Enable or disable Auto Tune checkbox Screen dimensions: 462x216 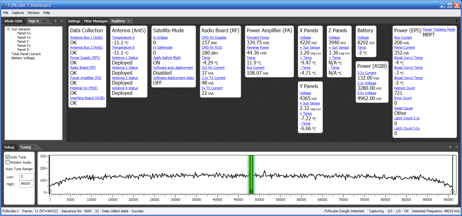[8, 157]
